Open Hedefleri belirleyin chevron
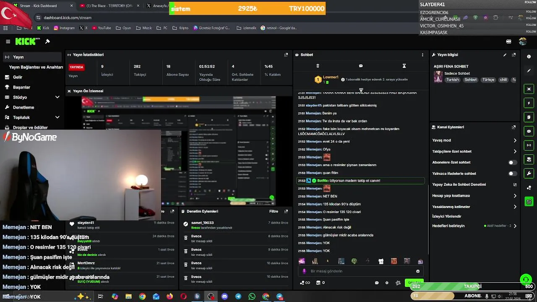The image size is (537, 302). click(515, 226)
